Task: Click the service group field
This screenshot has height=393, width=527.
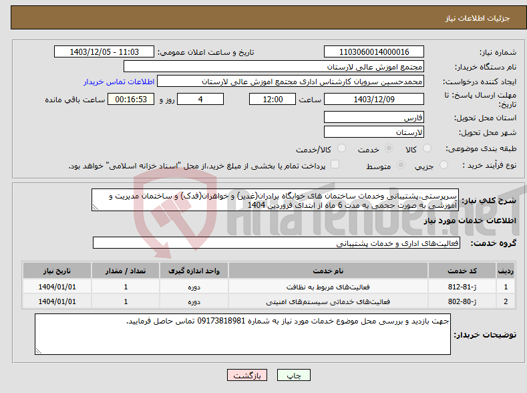Action: tap(277, 243)
